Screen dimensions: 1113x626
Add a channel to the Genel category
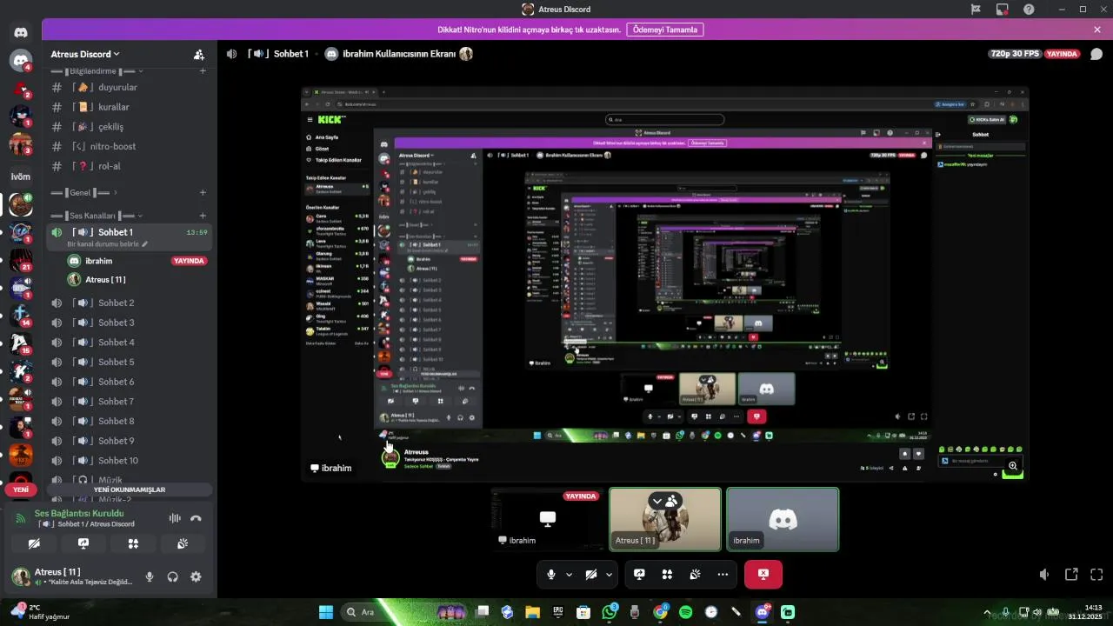coord(203,192)
